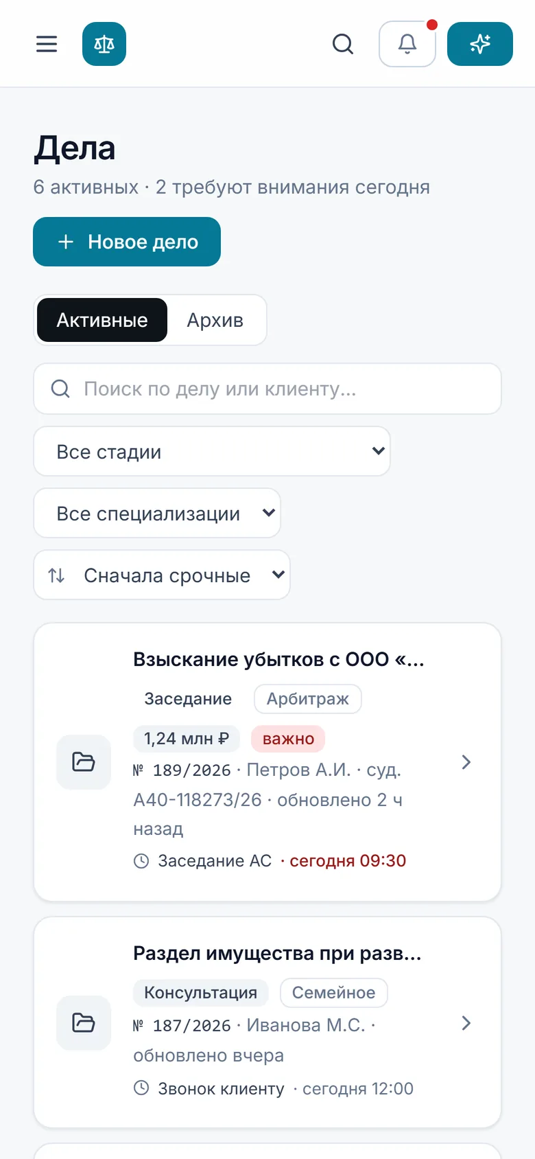Open notifications bell

click(x=407, y=44)
